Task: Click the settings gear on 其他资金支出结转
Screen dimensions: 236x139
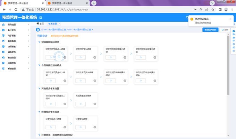Action: coord(95,104)
